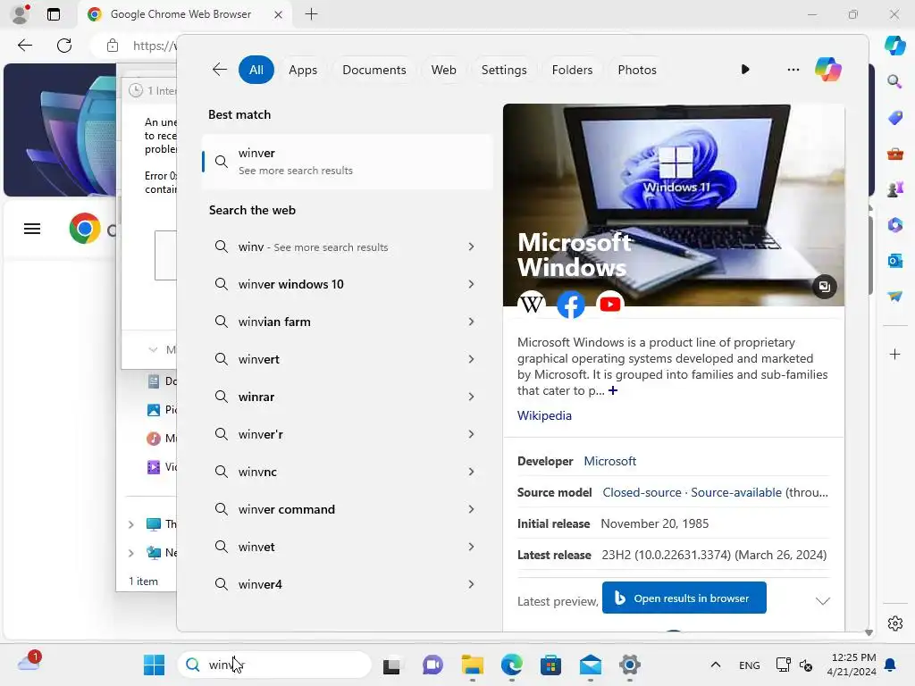
Task: Open the Source-available link
Action: (x=736, y=492)
